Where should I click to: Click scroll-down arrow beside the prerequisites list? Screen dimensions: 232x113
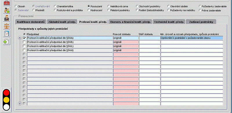[x=20, y=103]
